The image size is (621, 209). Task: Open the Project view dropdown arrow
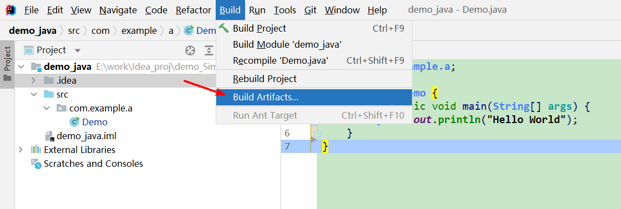click(x=78, y=50)
